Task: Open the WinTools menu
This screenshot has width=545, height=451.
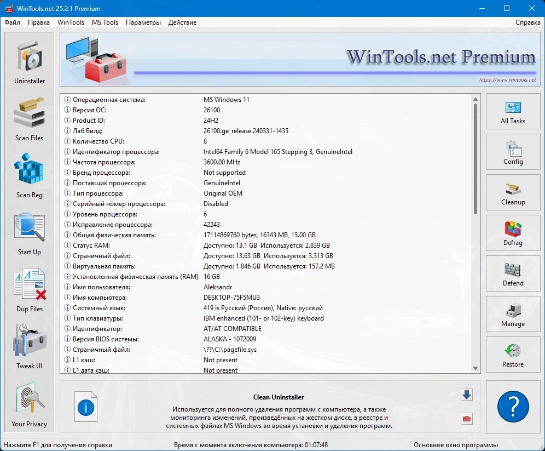Action: (x=71, y=22)
